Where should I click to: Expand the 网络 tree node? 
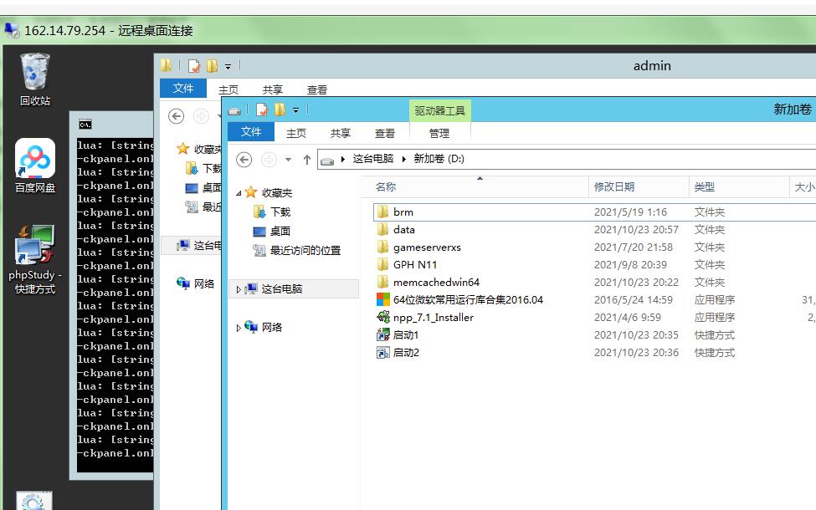click(x=239, y=328)
